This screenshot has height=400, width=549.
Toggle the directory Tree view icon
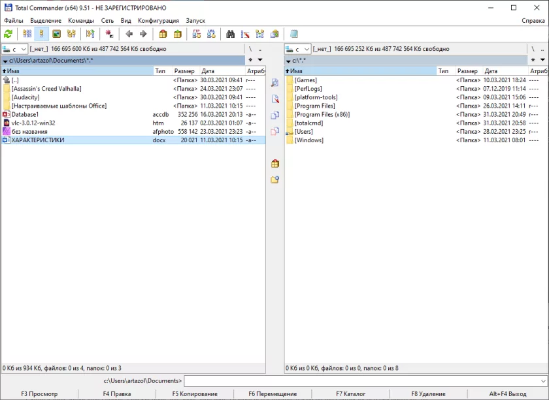click(x=71, y=34)
